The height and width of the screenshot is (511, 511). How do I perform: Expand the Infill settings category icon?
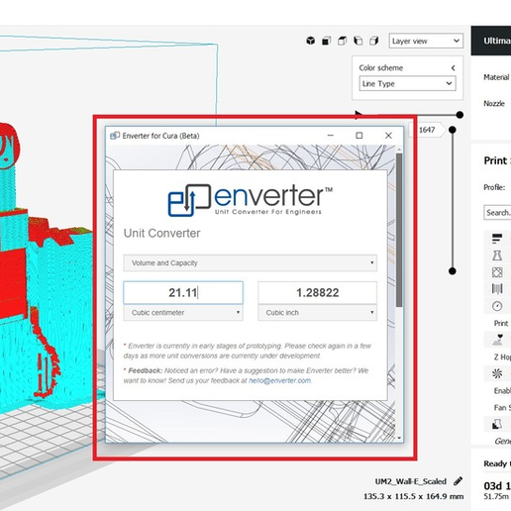click(x=497, y=272)
